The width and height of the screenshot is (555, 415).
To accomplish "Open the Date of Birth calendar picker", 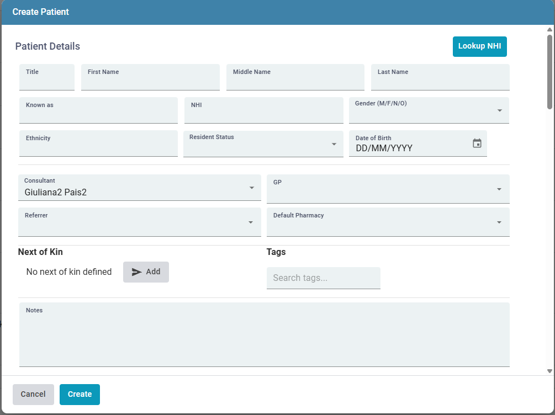I will click(x=477, y=143).
